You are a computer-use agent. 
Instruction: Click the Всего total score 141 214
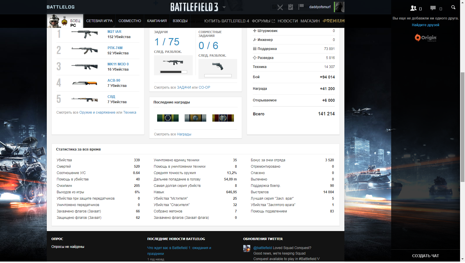click(326, 114)
